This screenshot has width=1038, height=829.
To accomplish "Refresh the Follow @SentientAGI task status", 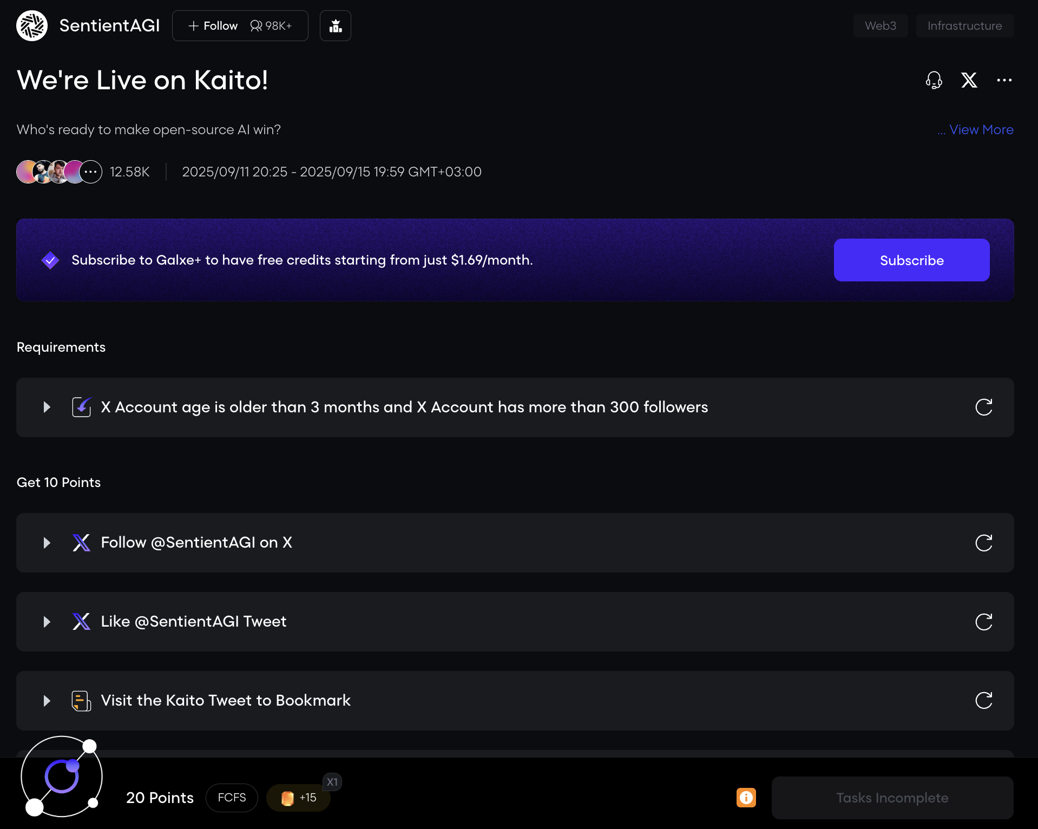I will click(x=983, y=543).
